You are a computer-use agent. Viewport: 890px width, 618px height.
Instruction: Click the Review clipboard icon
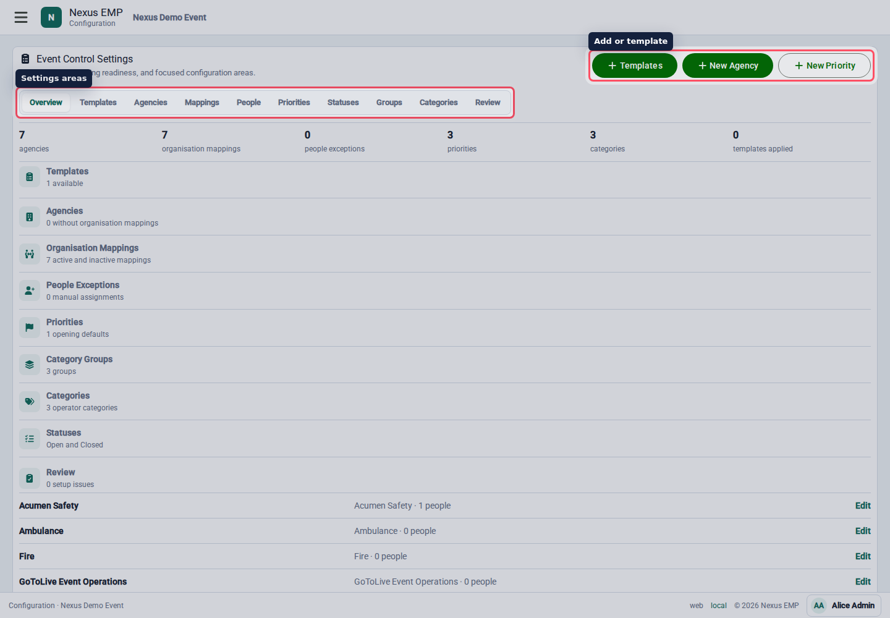(30, 478)
